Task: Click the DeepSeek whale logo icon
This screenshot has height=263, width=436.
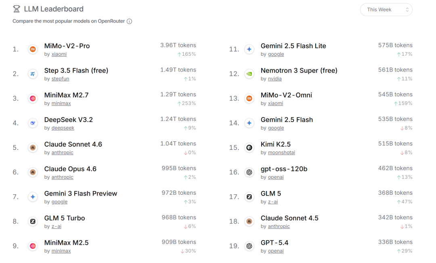Action: 33,123
